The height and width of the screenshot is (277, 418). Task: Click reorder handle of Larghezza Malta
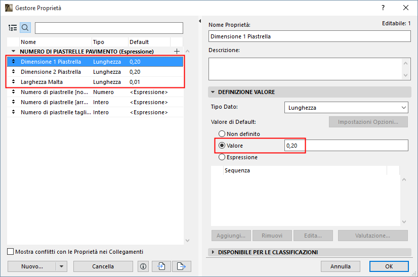[13, 82]
